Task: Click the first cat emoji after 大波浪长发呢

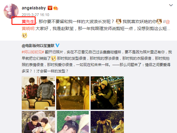Action: [x=118, y=22]
